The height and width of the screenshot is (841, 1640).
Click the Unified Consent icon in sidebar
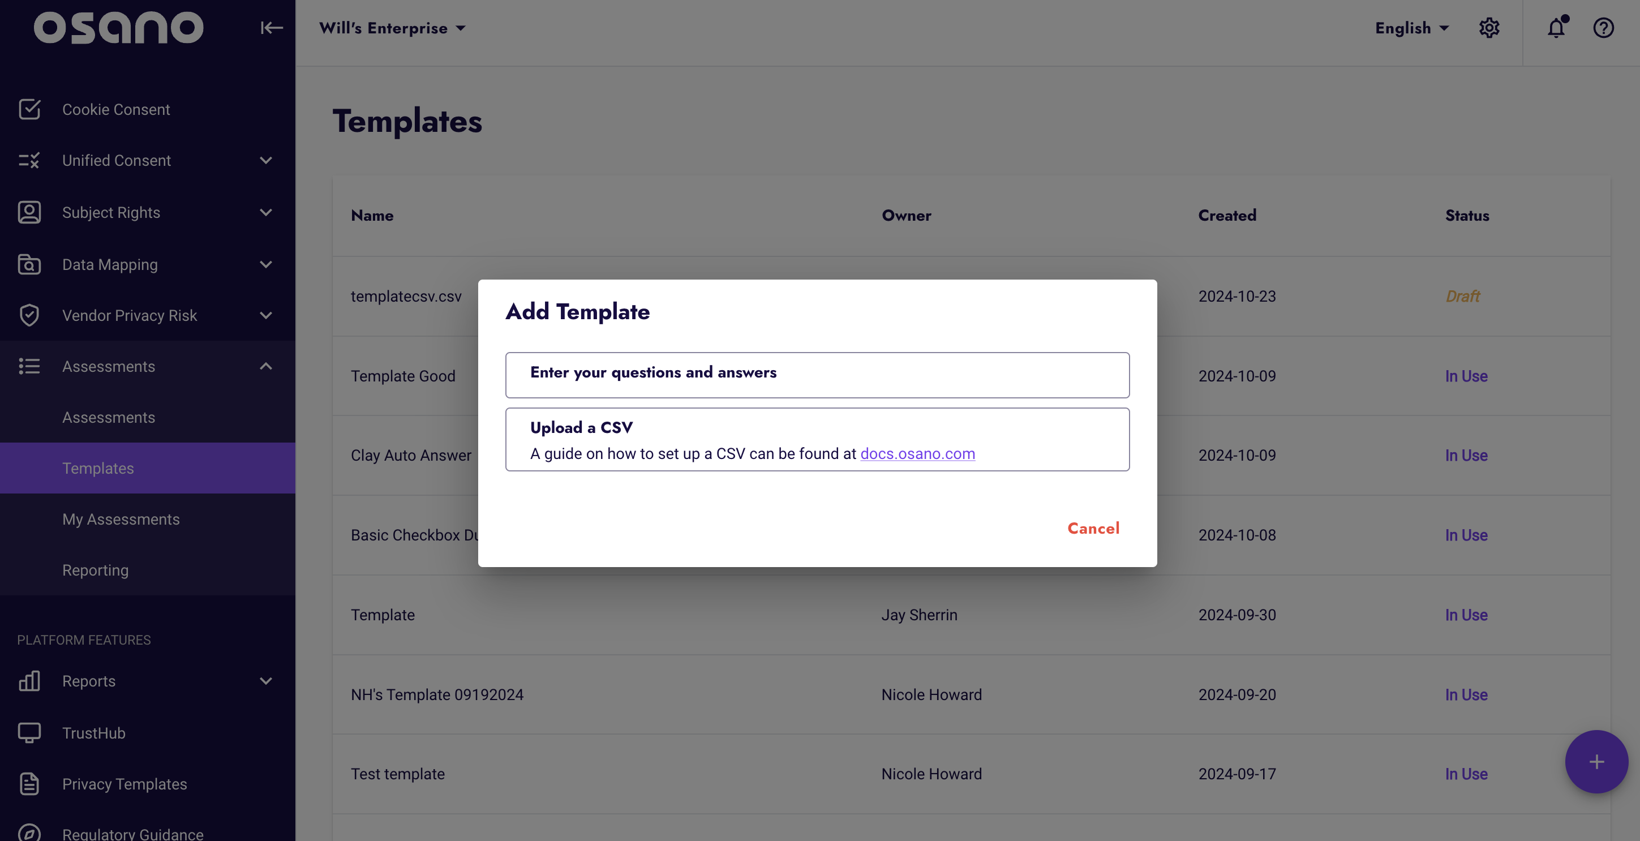point(29,161)
